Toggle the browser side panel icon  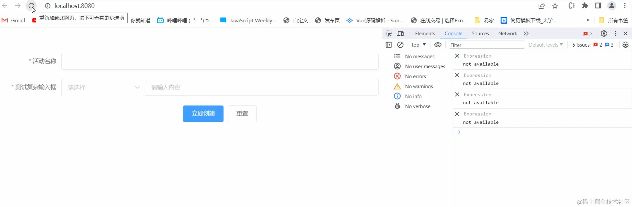pos(598,6)
